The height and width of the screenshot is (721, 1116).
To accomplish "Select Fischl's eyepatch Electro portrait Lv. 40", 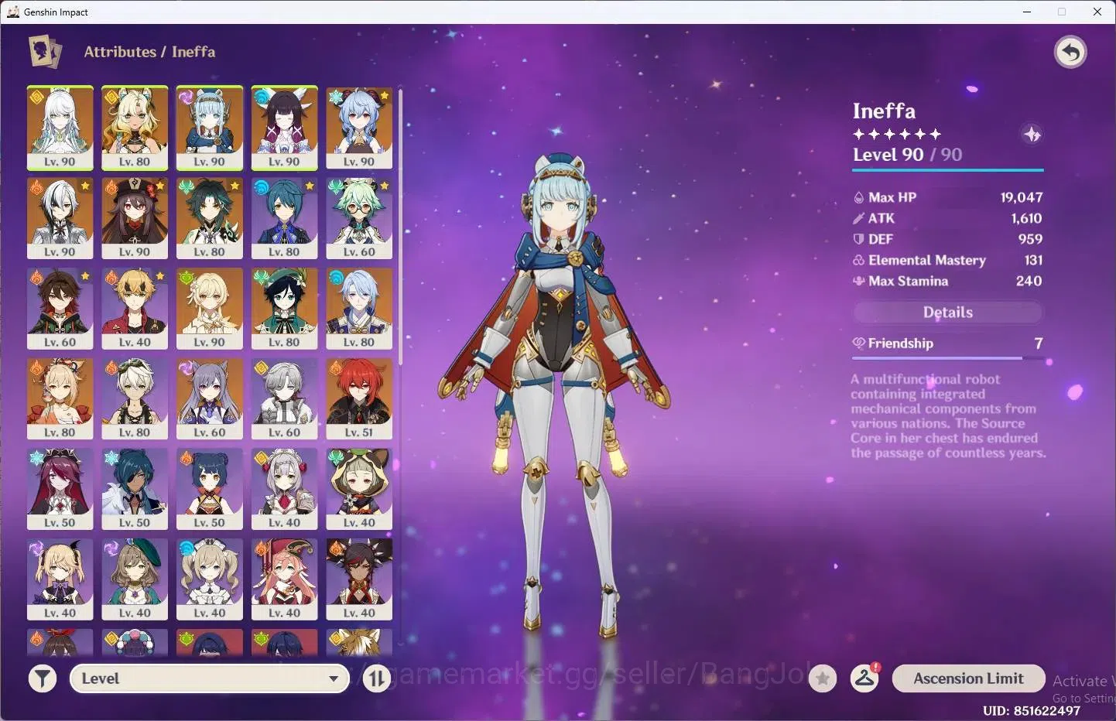I will click(x=60, y=579).
